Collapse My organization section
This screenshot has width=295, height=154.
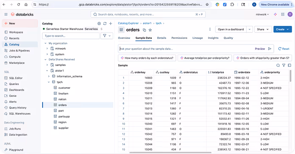[x=45, y=43]
